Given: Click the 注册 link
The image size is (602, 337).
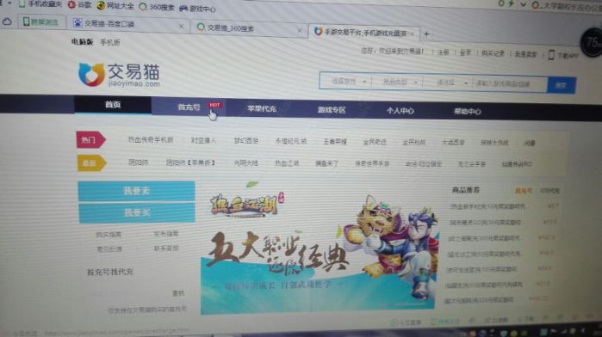Looking at the screenshot, I should coord(443,52).
